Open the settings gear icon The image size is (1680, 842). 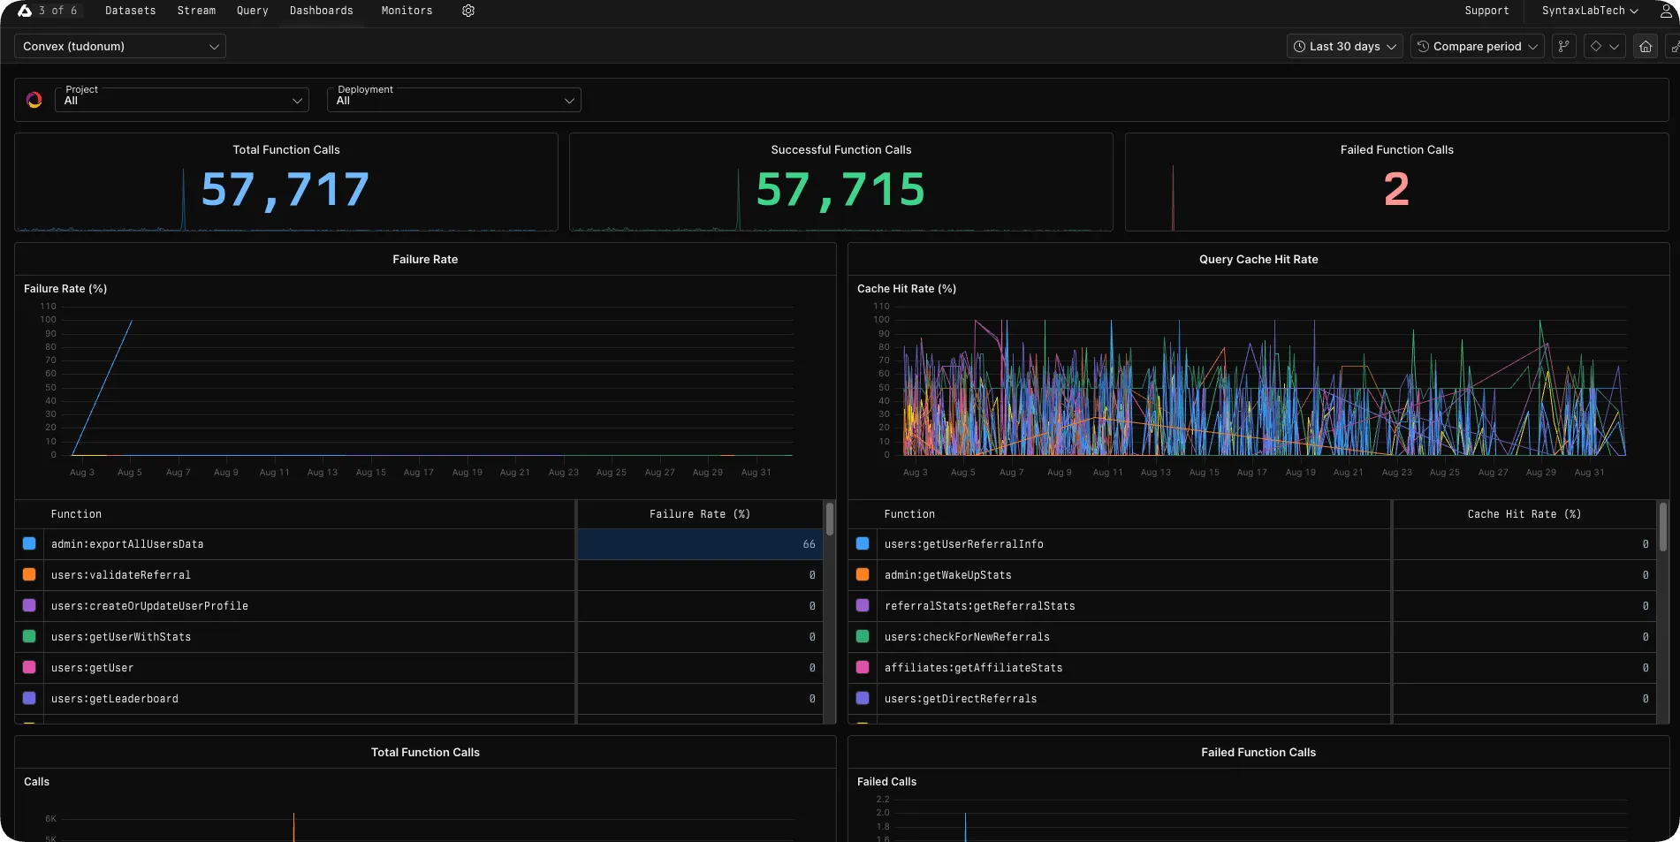[x=468, y=11]
